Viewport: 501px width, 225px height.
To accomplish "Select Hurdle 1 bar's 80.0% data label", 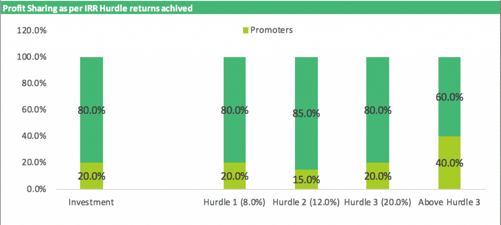I will tap(234, 111).
